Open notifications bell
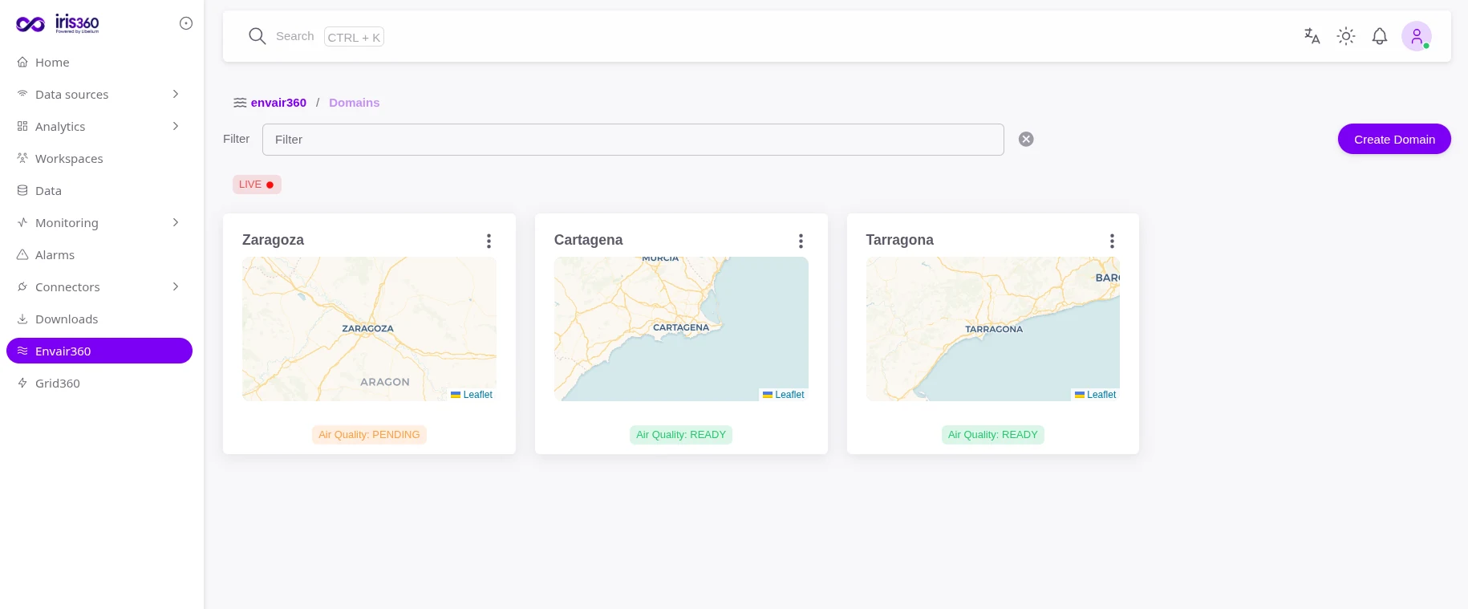 (x=1380, y=36)
